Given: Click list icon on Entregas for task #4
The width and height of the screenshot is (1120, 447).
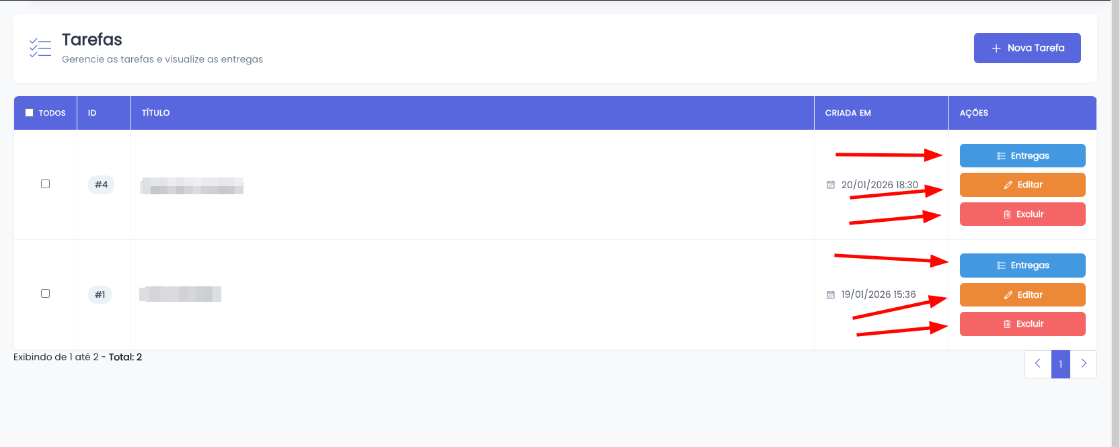Looking at the screenshot, I should pos(1001,156).
